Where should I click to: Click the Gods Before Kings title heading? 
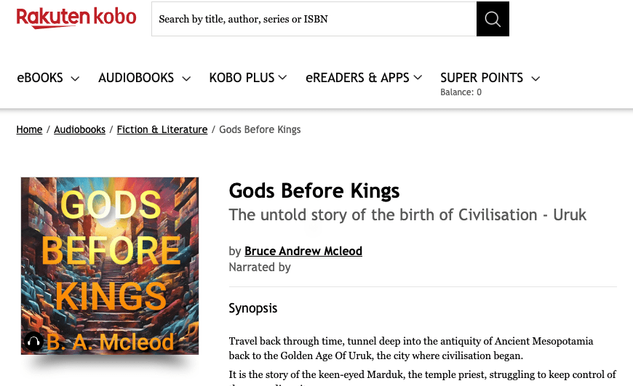[314, 191]
